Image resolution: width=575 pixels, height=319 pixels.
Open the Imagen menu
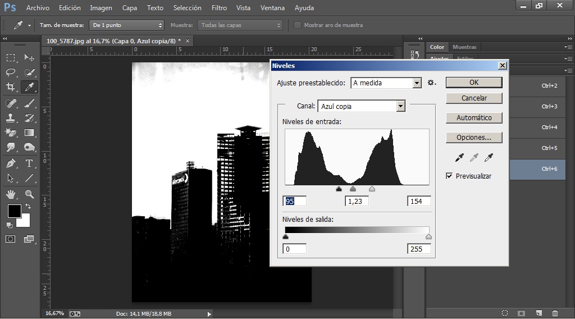101,8
